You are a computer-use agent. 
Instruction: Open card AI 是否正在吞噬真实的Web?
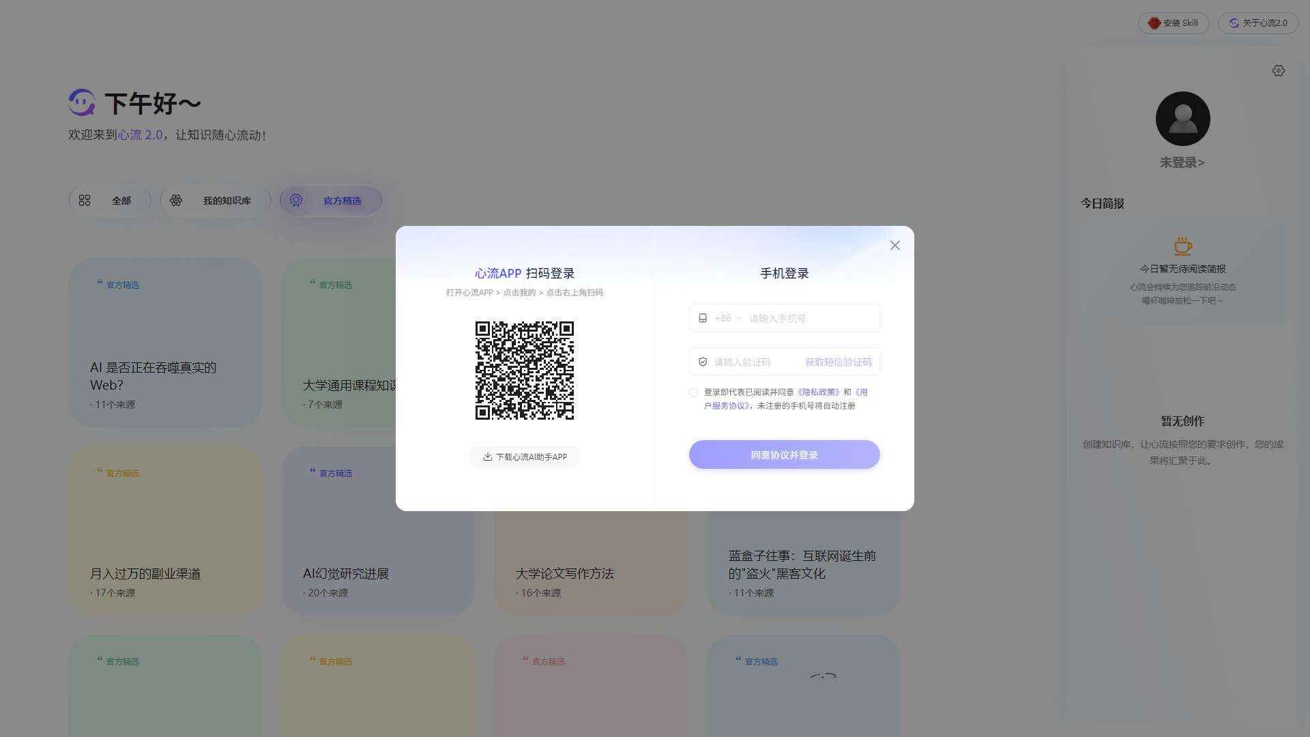[x=165, y=343]
